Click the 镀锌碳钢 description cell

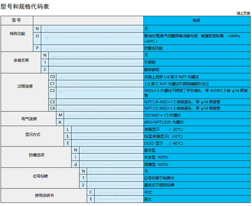[x=196, y=70]
